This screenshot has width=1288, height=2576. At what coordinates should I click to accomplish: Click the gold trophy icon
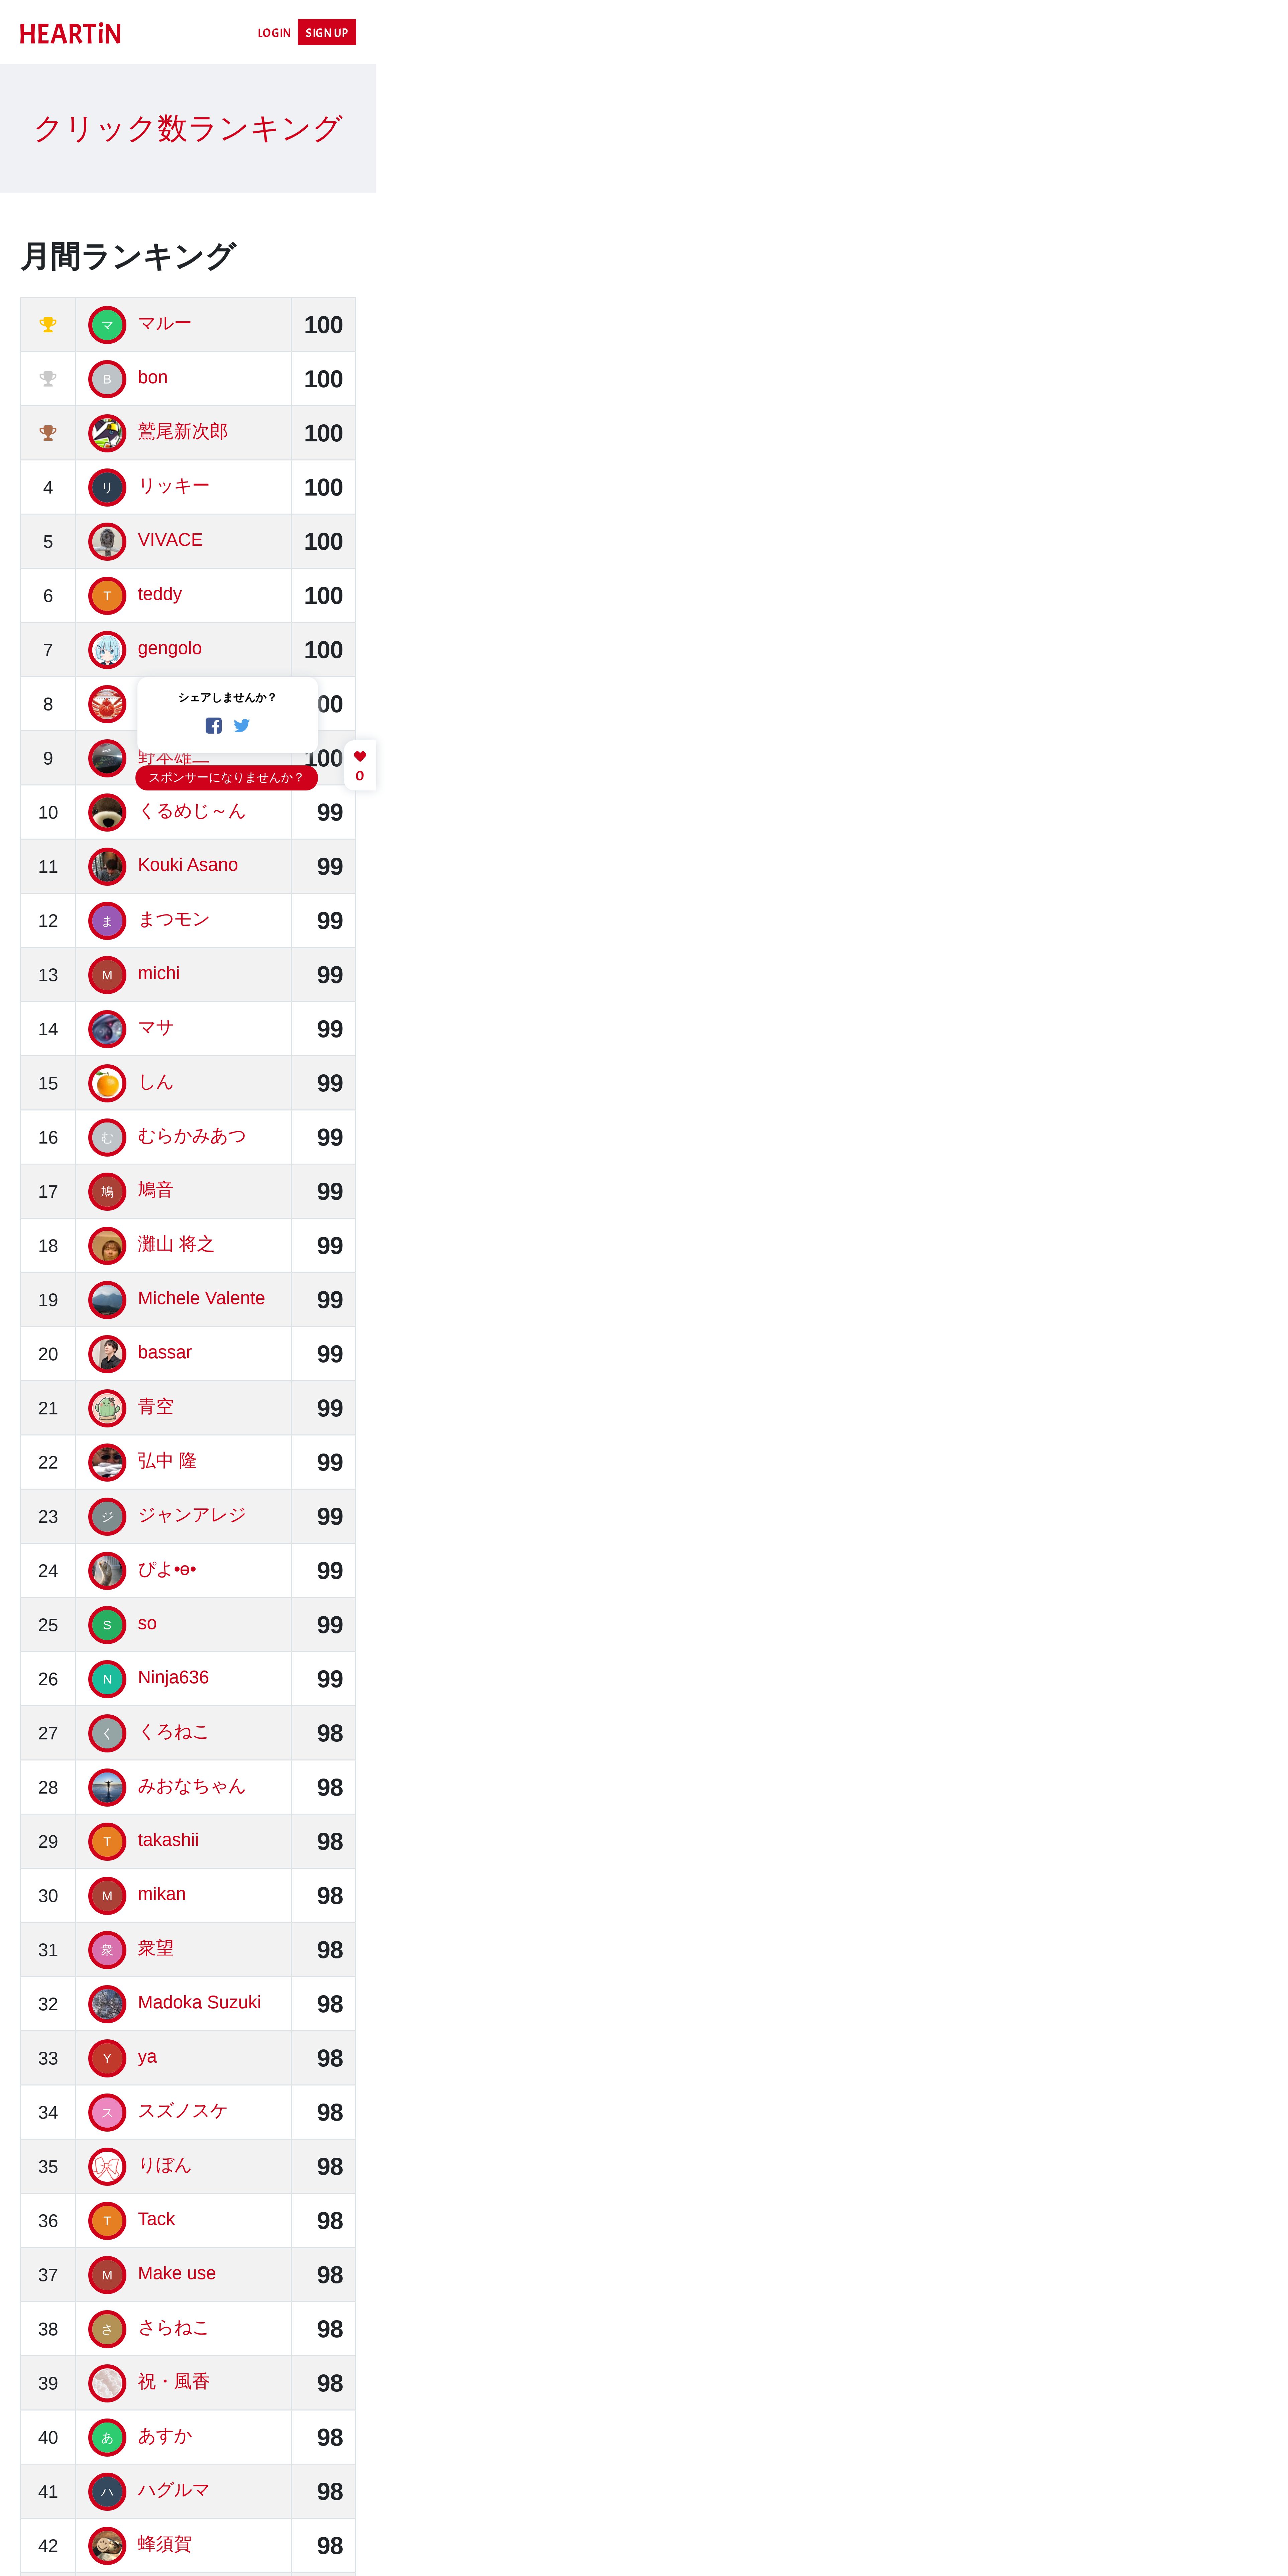coord(48,324)
